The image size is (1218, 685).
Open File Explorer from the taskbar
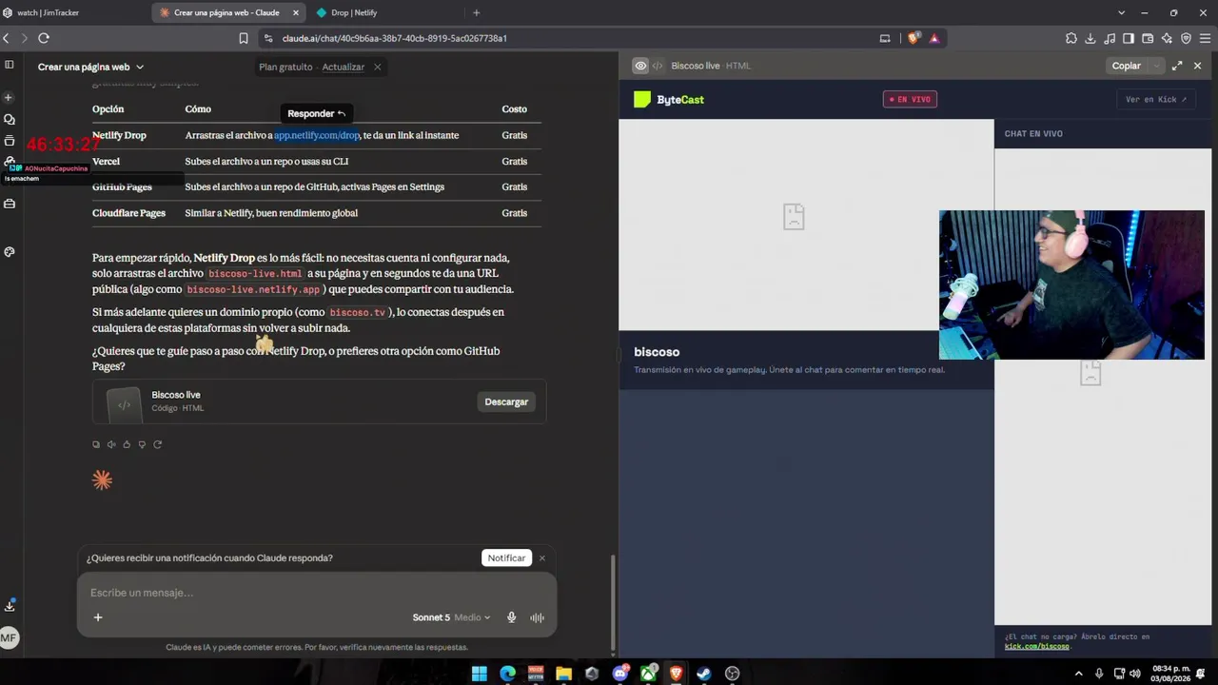coord(564,674)
